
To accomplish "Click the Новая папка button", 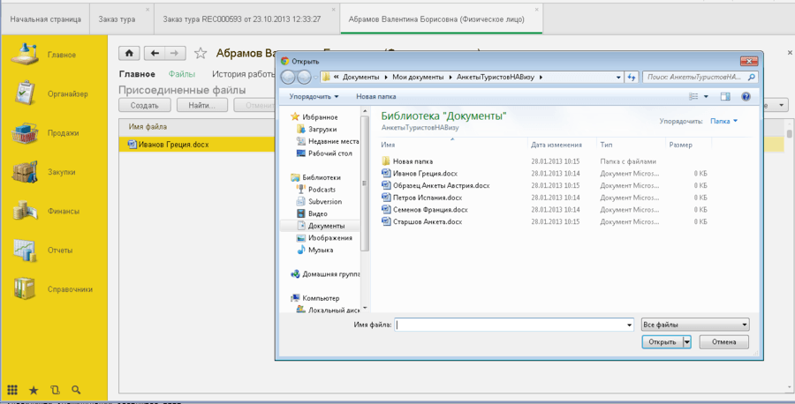I will coord(376,96).
